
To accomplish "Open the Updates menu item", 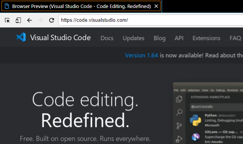I will pos(133,38).
